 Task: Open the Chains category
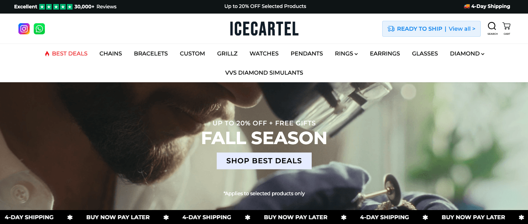click(x=111, y=54)
